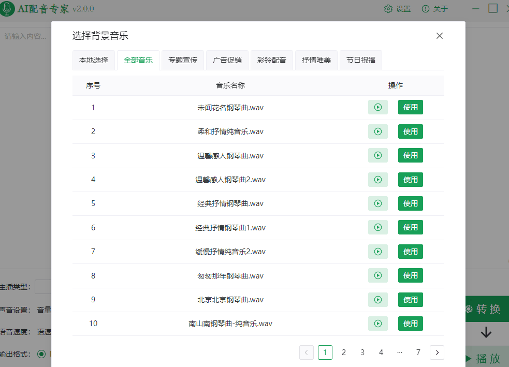Close the 选择背景音乐 dialog
Screen dimensions: 509x367
439,36
